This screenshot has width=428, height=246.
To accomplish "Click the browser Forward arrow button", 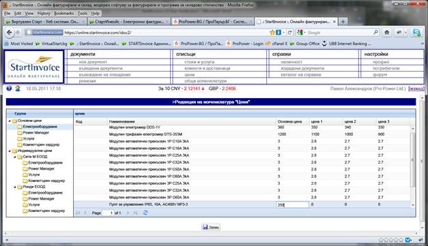I will click(x=18, y=33).
